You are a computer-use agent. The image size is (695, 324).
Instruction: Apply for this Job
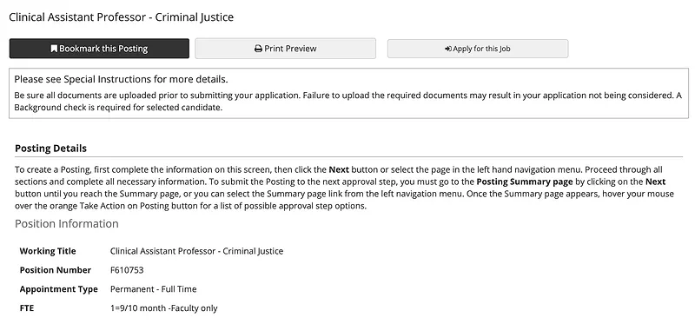[478, 49]
